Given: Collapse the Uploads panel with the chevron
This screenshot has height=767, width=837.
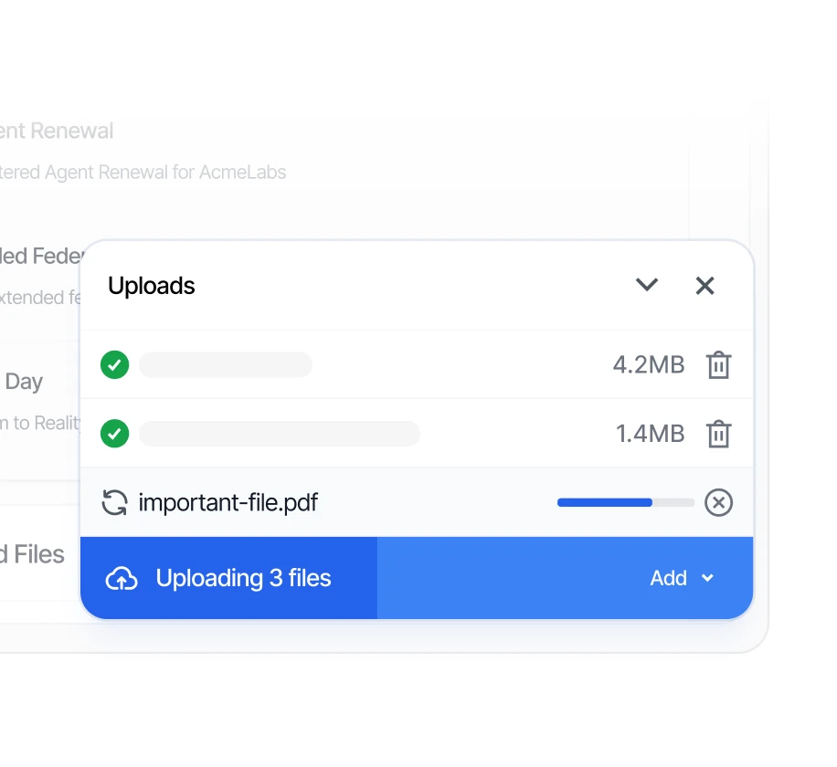Looking at the screenshot, I should point(646,285).
